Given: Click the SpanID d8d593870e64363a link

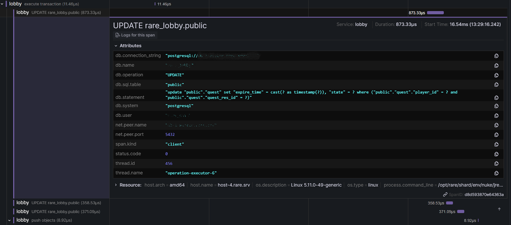Looking at the screenshot, I should point(484,195).
